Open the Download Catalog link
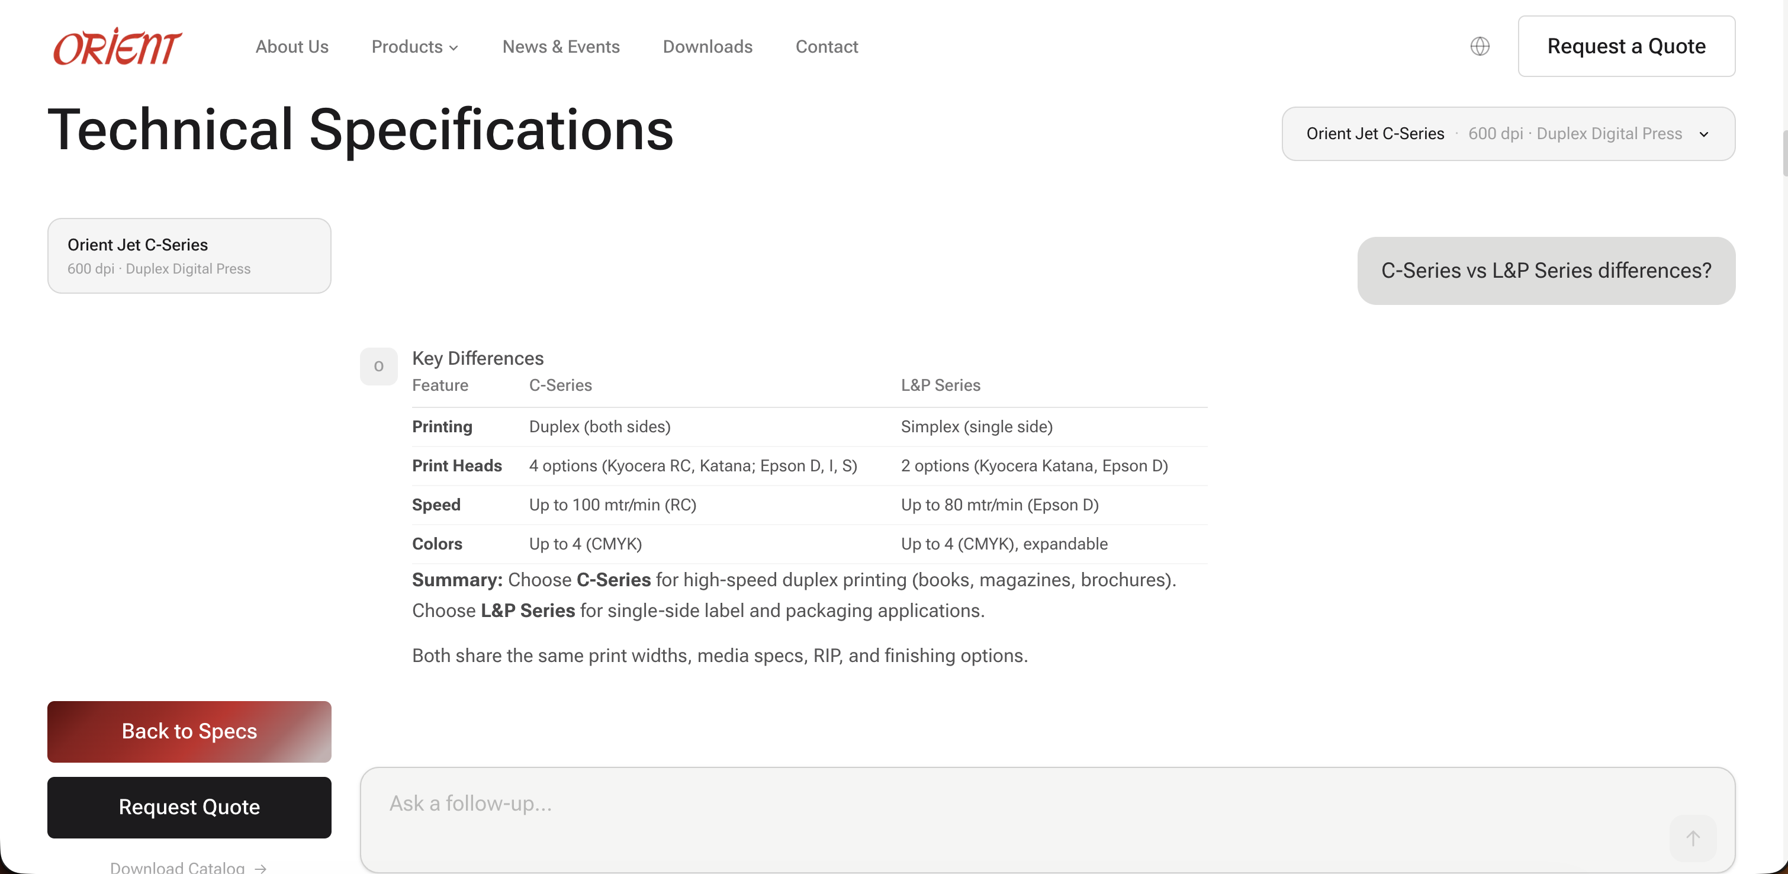The image size is (1788, 874). coord(178,867)
